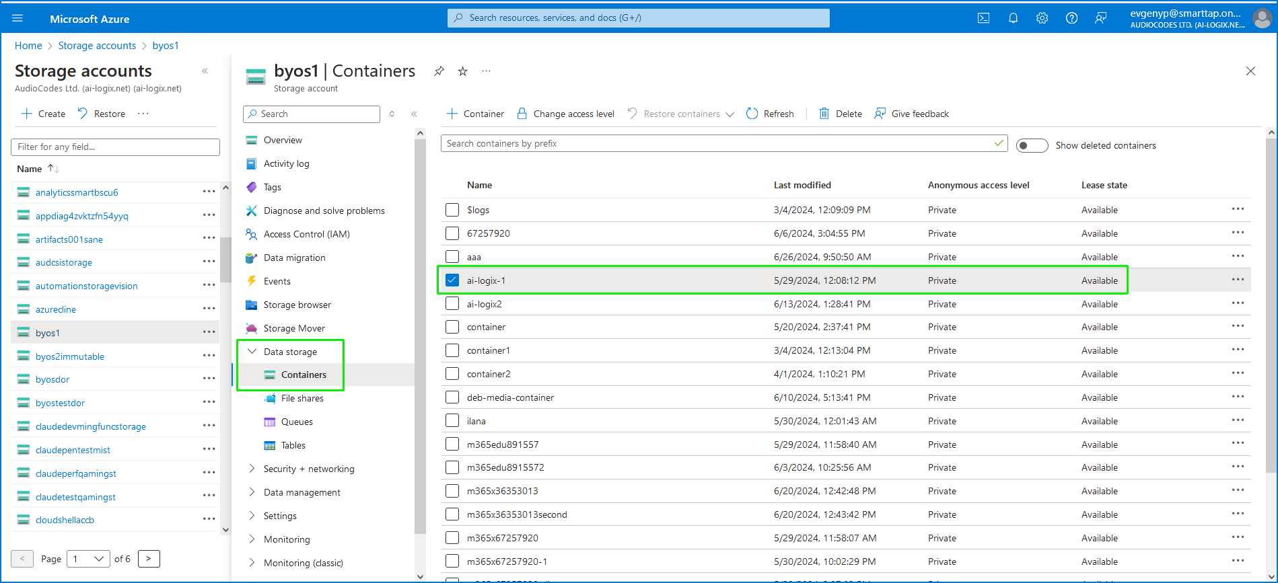Click the Refresh toolbar button
Viewport: 1278px width, 583px height.
coord(770,114)
